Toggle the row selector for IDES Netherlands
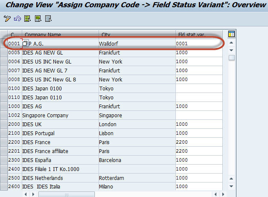268x197 pixels. point(4,178)
